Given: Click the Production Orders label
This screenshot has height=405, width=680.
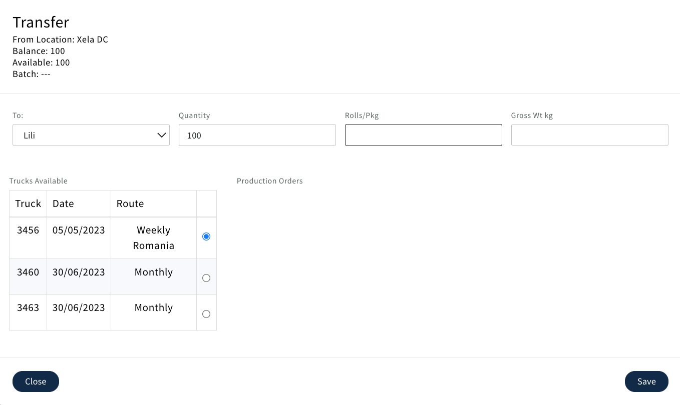Looking at the screenshot, I should (269, 181).
